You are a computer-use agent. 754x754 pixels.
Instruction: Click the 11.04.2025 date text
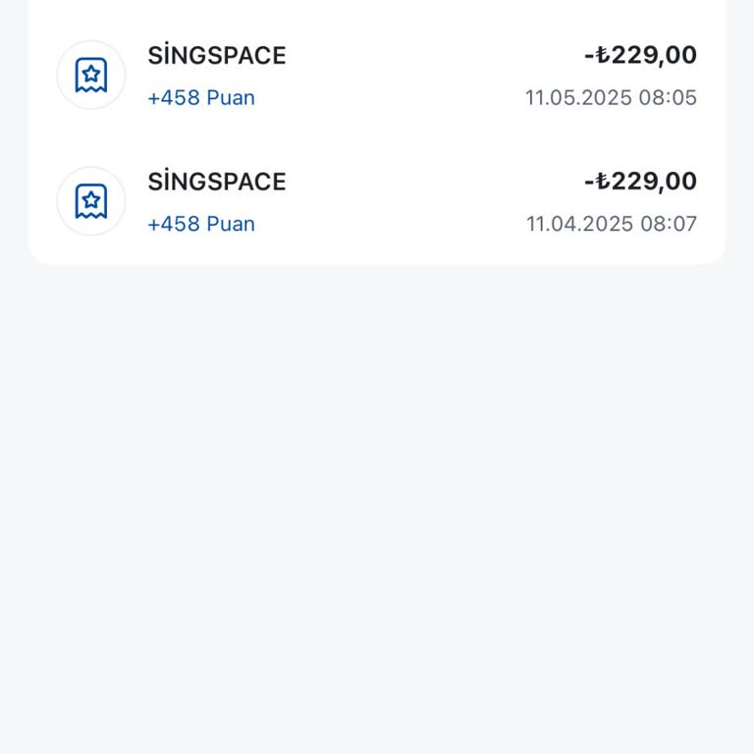click(579, 224)
